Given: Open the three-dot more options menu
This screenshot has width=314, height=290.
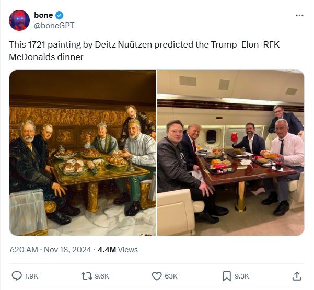Looking at the screenshot, I should (299, 15).
